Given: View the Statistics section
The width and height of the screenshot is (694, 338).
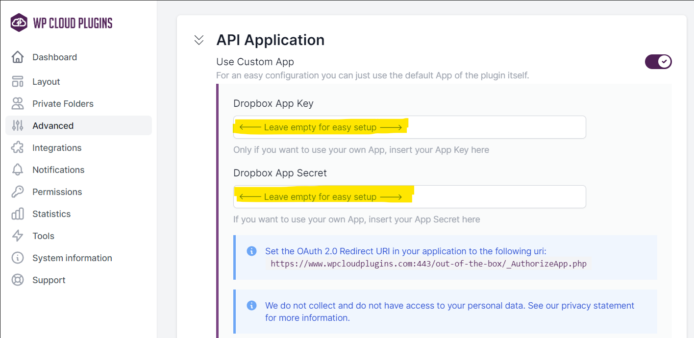Looking at the screenshot, I should coord(78,214).
